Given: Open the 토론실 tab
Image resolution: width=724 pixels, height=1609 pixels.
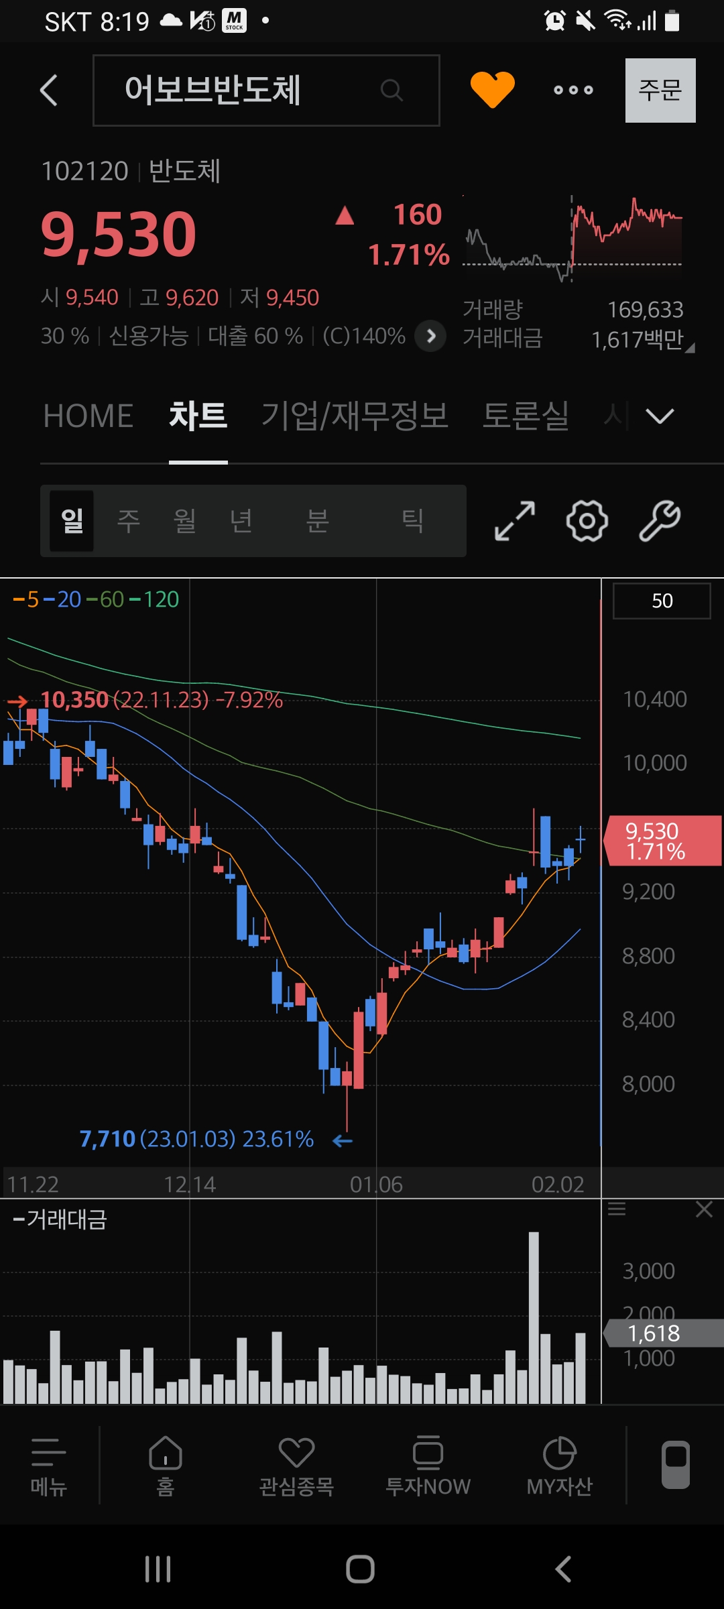Looking at the screenshot, I should (x=526, y=416).
